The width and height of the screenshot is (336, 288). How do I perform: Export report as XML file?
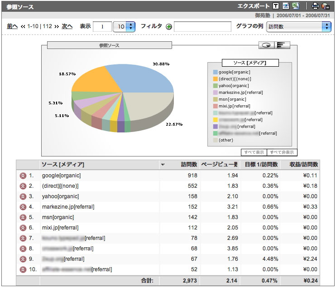click(x=286, y=6)
